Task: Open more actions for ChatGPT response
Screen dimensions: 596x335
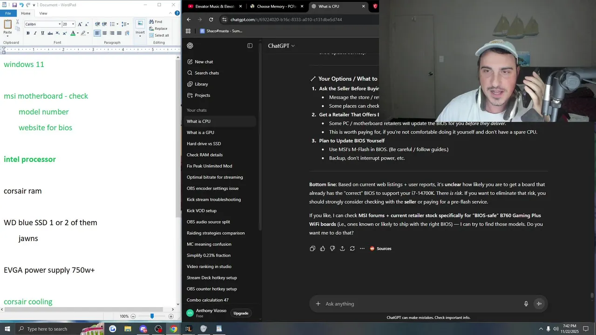Action: tap(362, 248)
